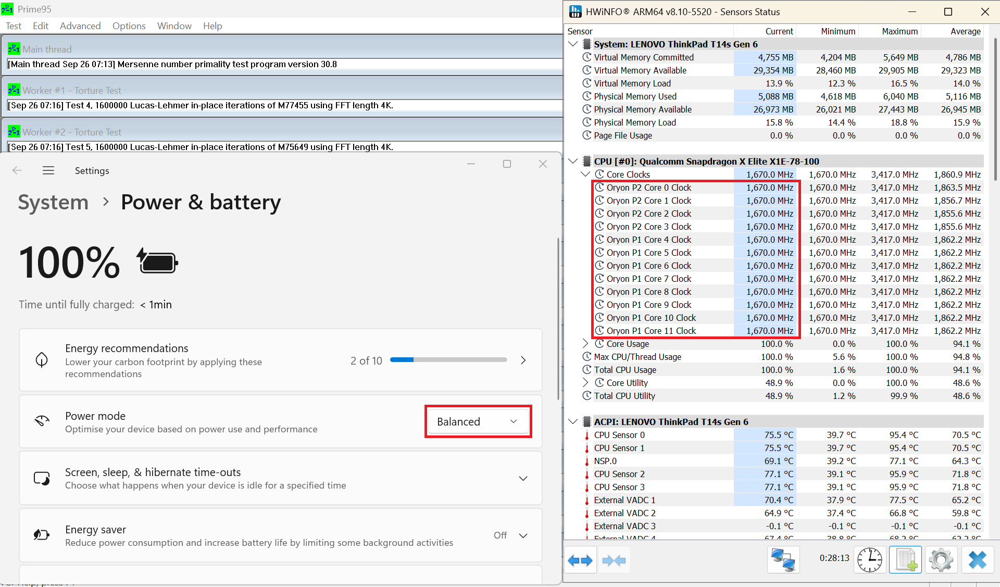Screen dimensions: 1000x587
Task: Click the HWiNFO sensor list vertical scrollbar
Action: pos(995,108)
